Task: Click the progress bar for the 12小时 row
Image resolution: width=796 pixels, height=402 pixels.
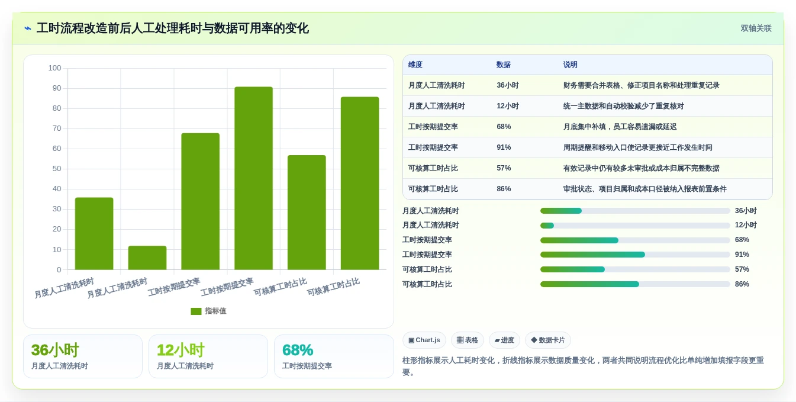Action: click(x=635, y=226)
